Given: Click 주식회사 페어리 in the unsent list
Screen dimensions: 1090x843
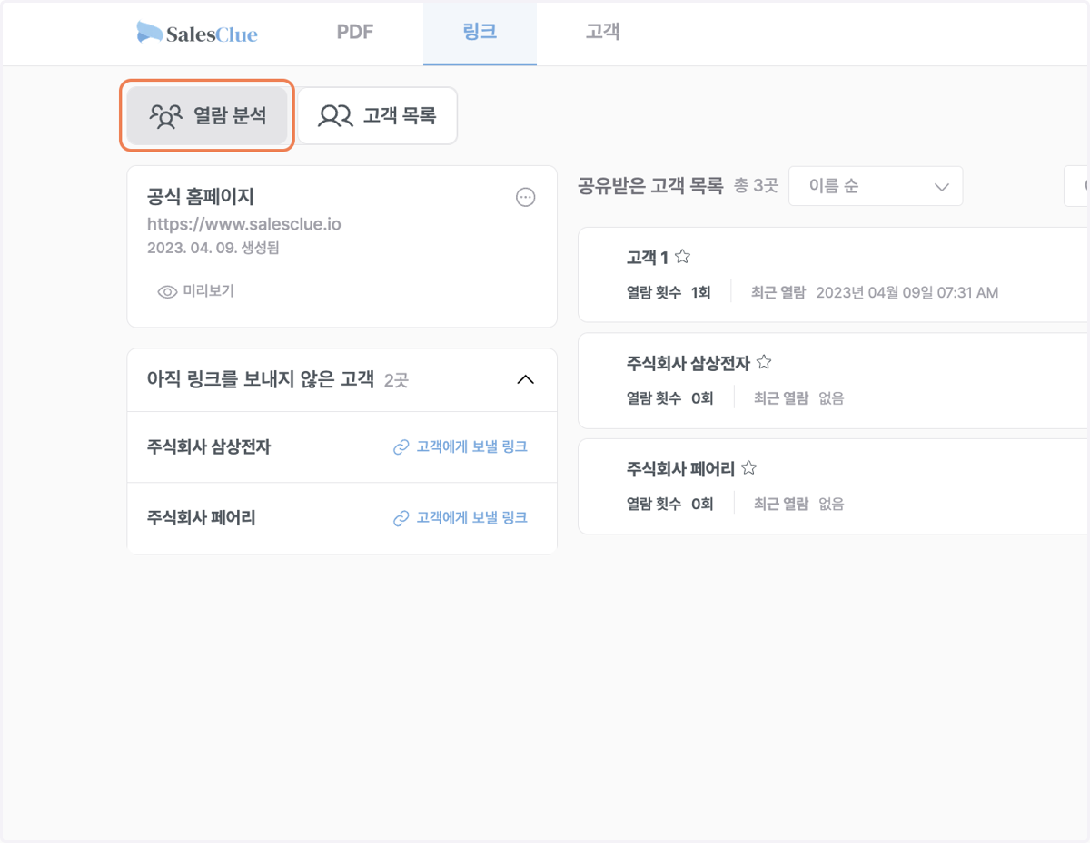Looking at the screenshot, I should click(x=202, y=518).
